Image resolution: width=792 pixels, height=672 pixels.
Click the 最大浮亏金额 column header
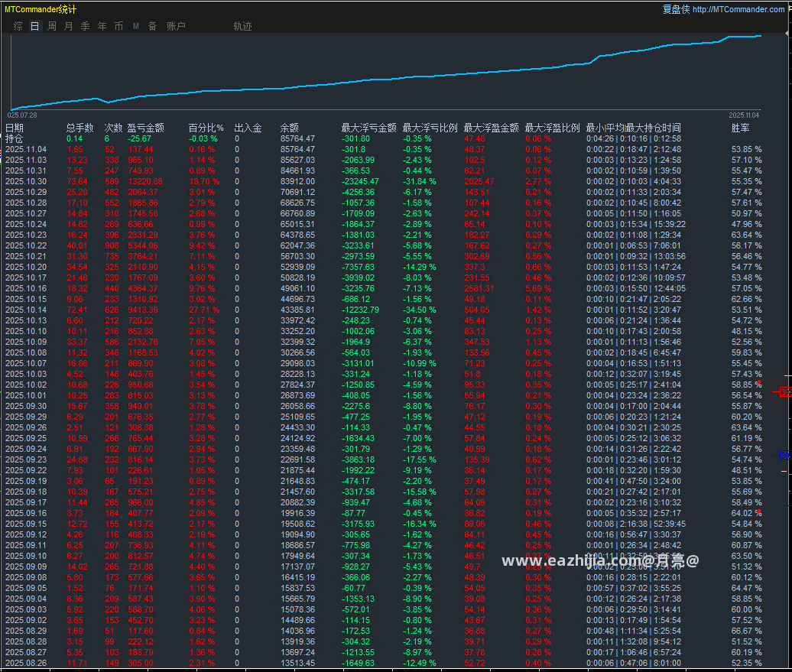(368, 128)
